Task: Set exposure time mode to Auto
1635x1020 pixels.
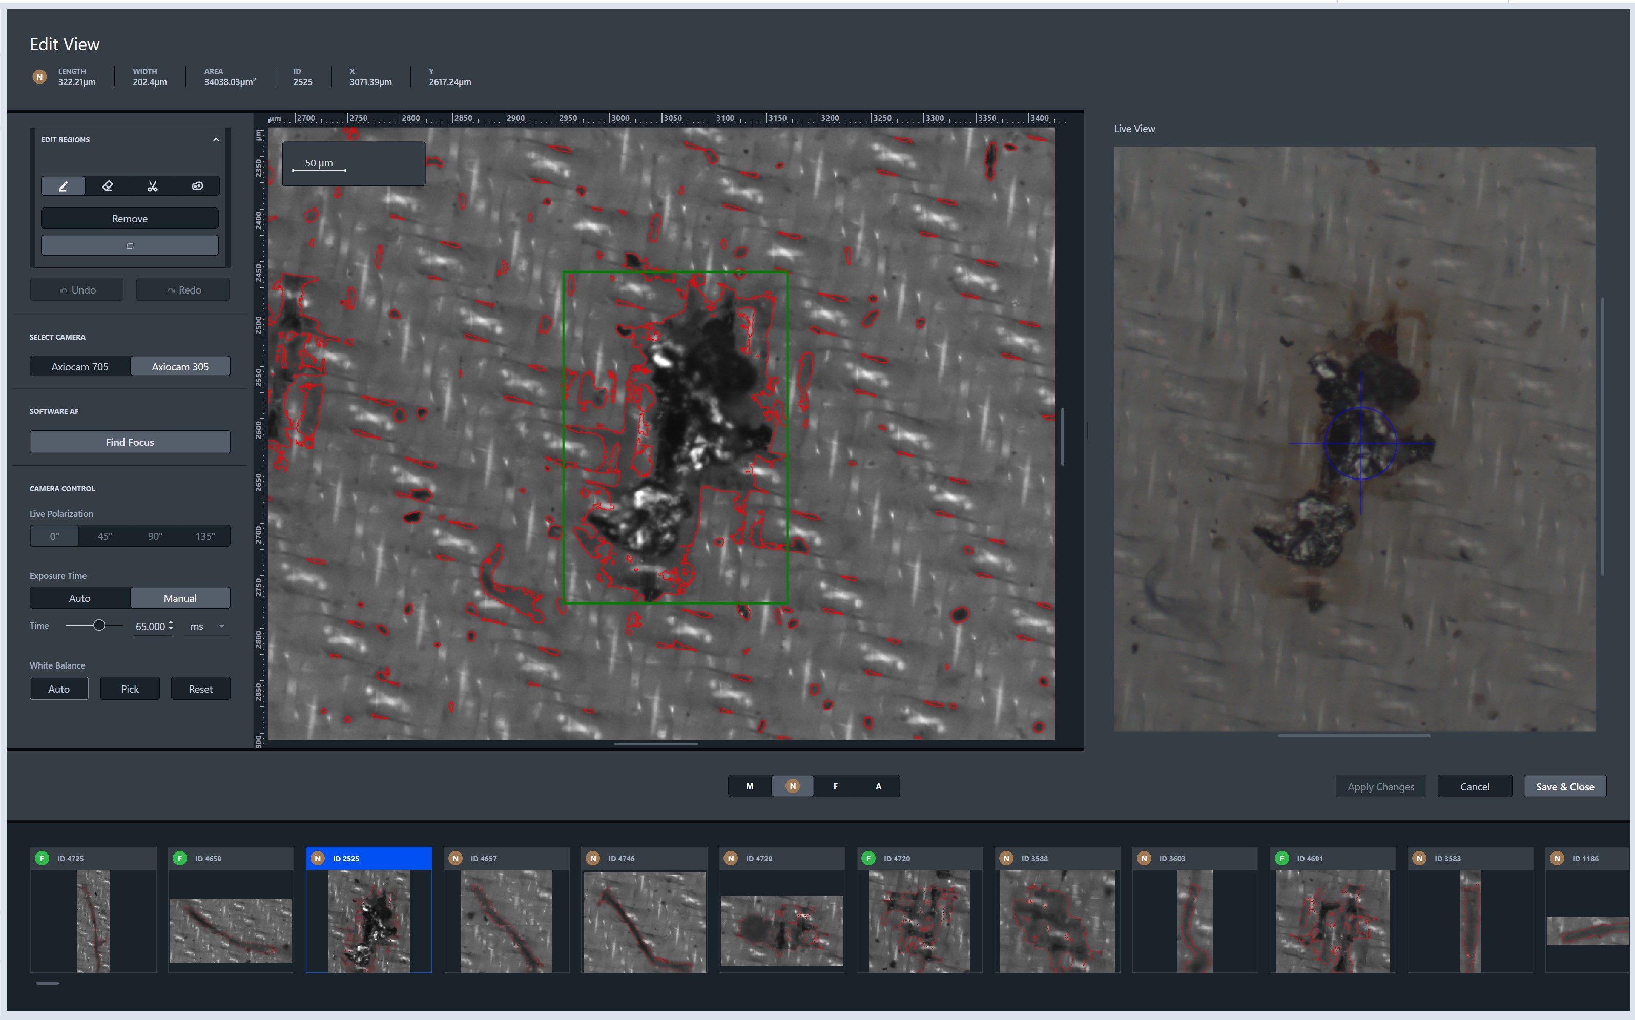Action: pos(79,598)
